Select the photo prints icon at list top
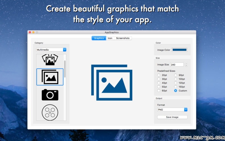This screenshot has height=141, width=225. click(x=50, y=60)
